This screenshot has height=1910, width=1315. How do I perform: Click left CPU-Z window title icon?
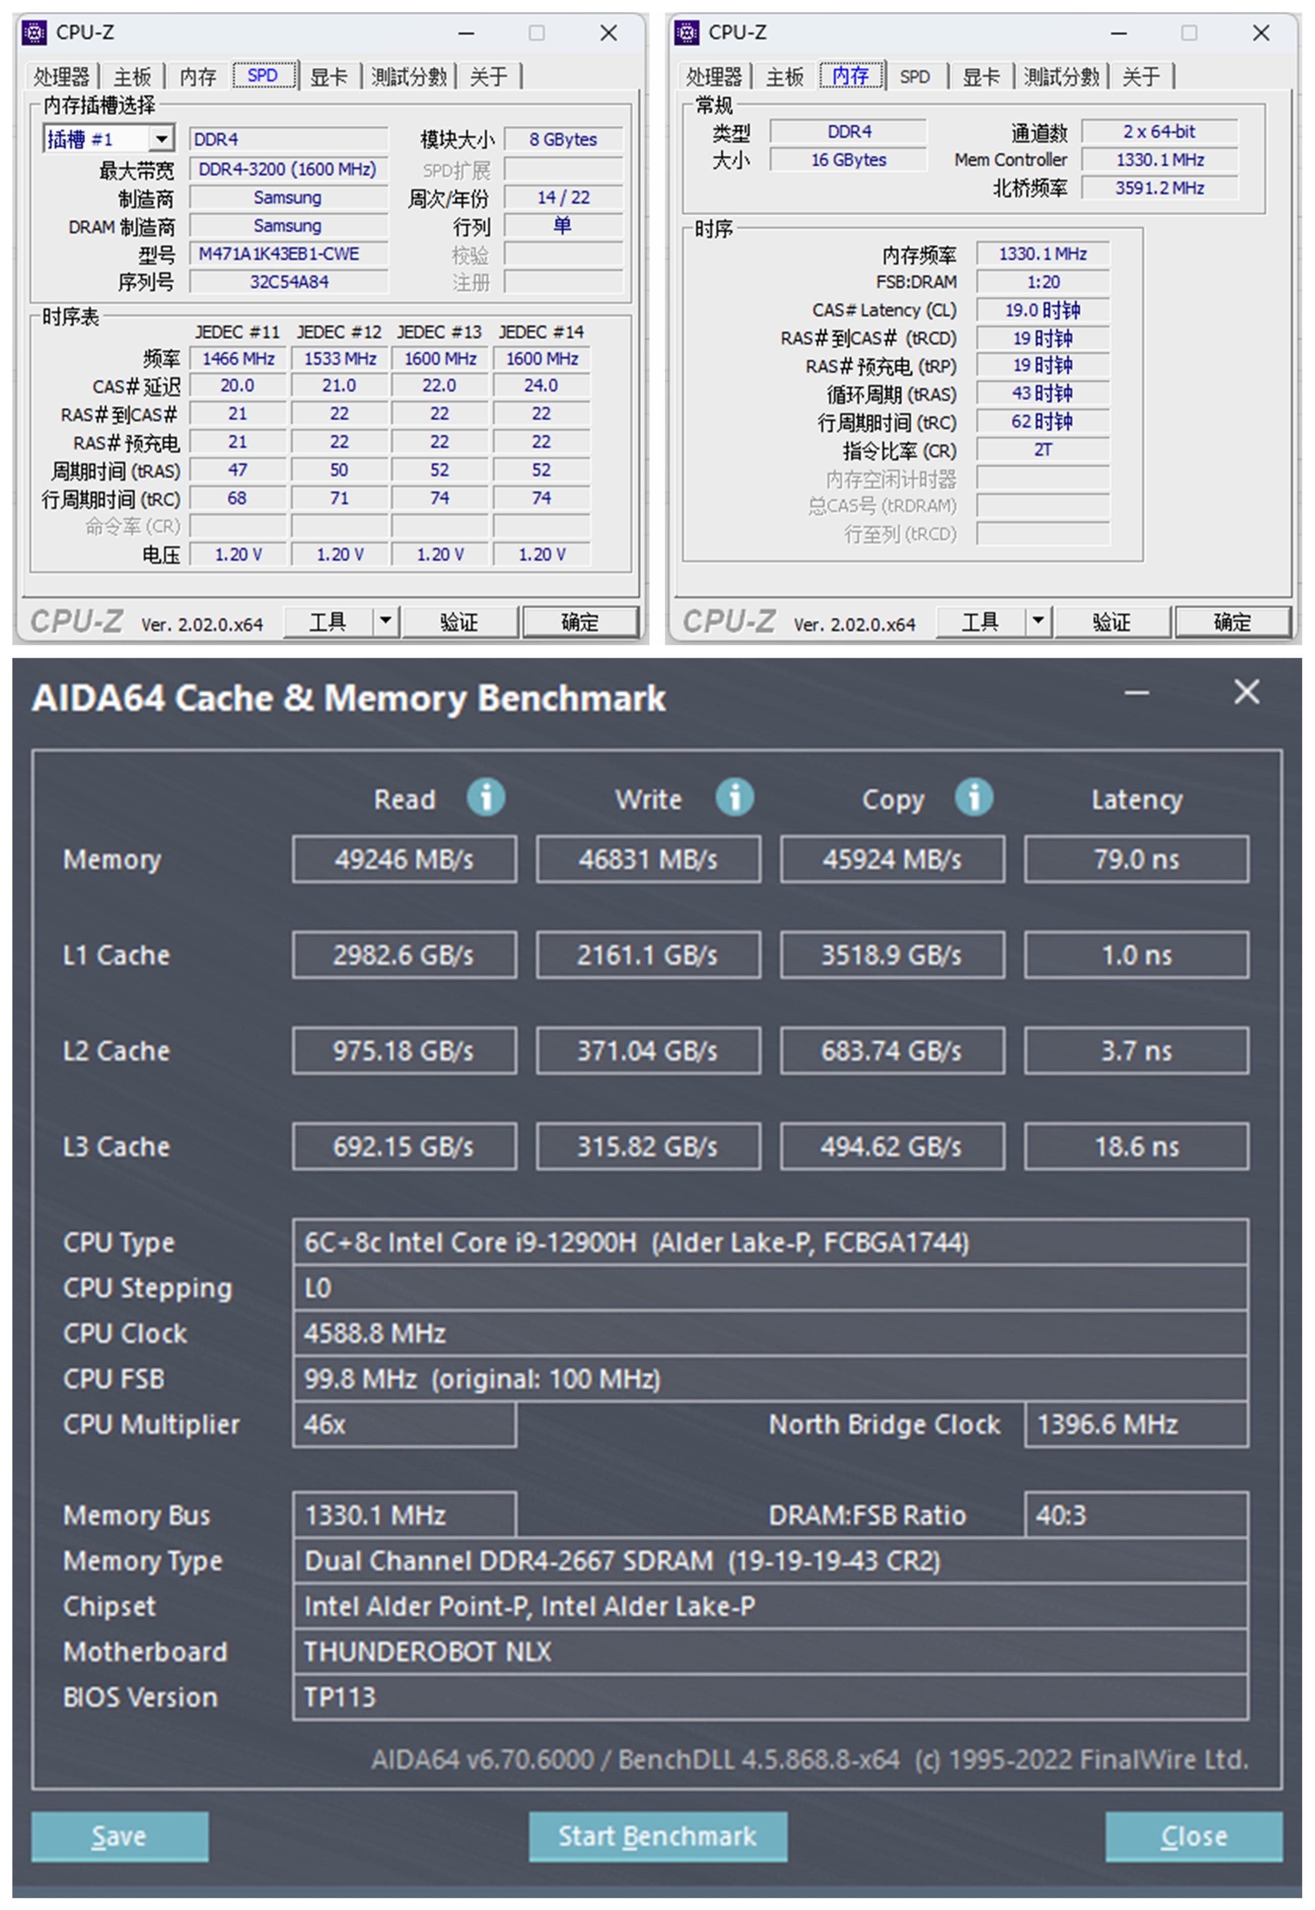point(34,33)
